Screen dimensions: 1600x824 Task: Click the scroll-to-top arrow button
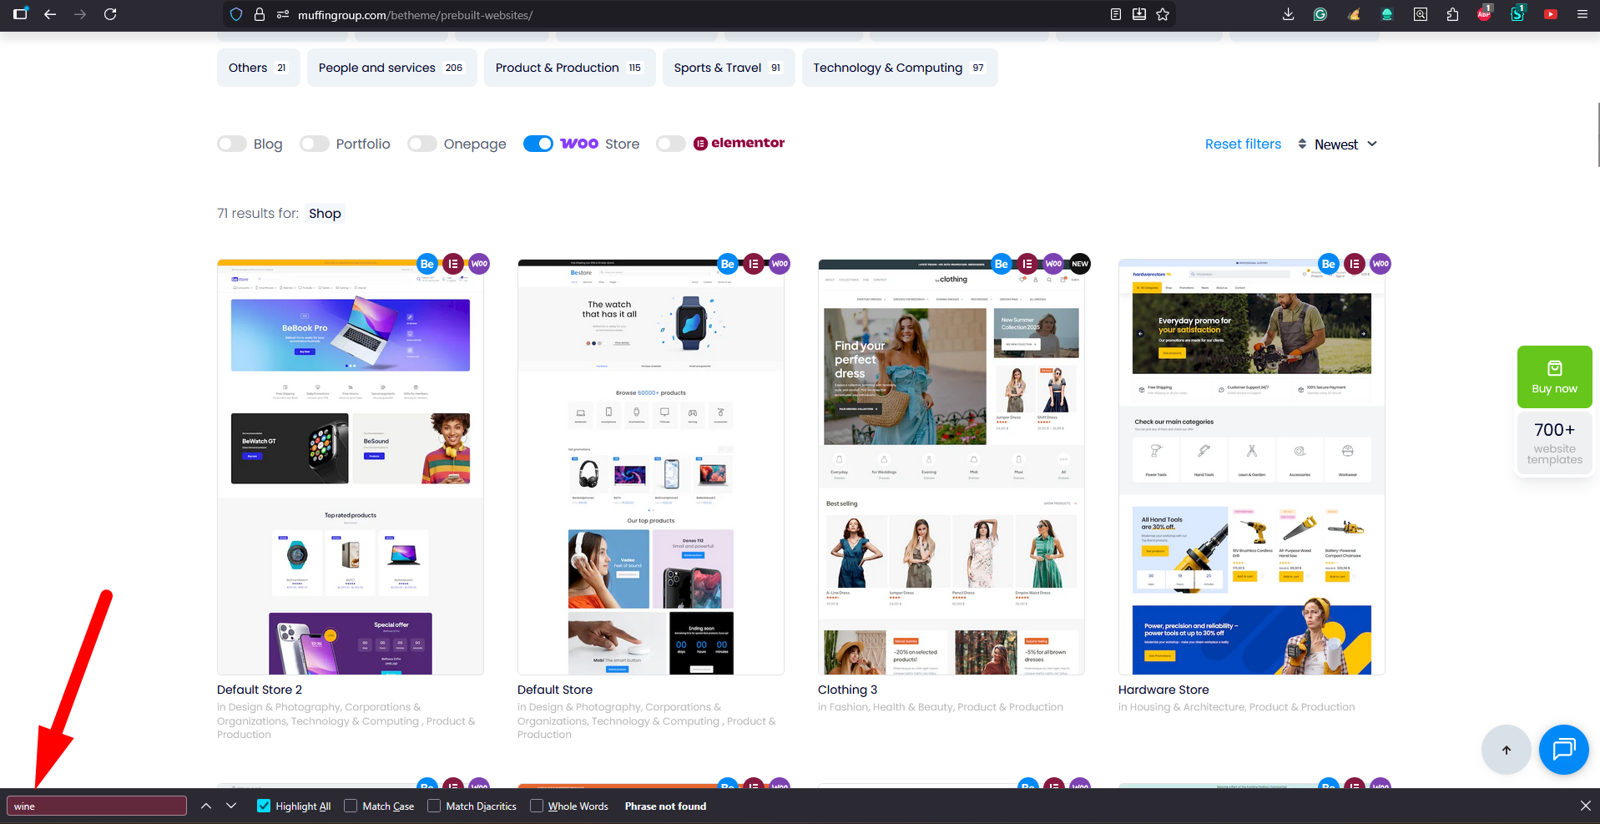[x=1506, y=750]
